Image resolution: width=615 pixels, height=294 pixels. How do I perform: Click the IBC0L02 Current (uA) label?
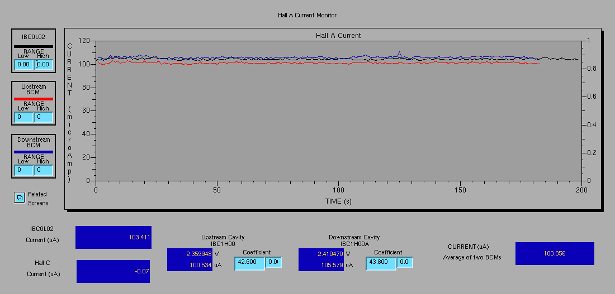(x=42, y=234)
